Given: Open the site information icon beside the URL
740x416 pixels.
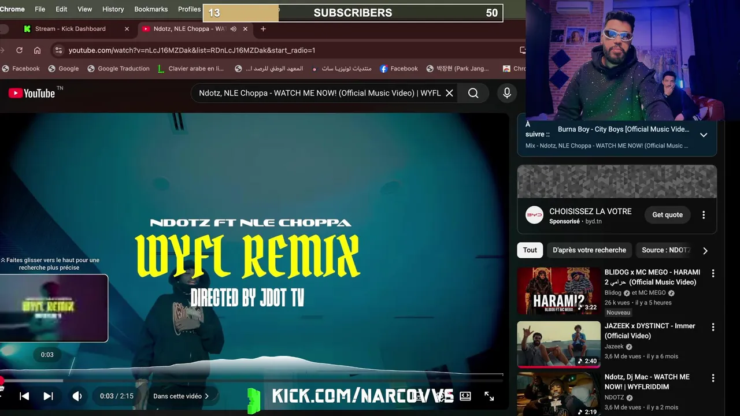Looking at the screenshot, I should click(58, 50).
